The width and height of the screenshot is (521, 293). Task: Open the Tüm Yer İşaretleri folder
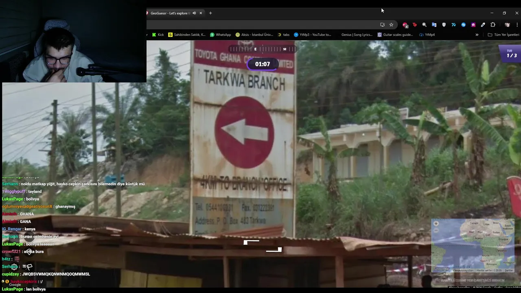[x=503, y=35]
